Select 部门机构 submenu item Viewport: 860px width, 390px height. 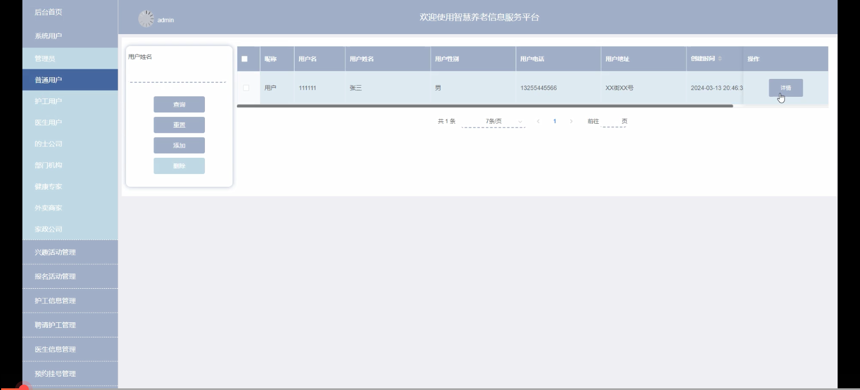point(70,165)
